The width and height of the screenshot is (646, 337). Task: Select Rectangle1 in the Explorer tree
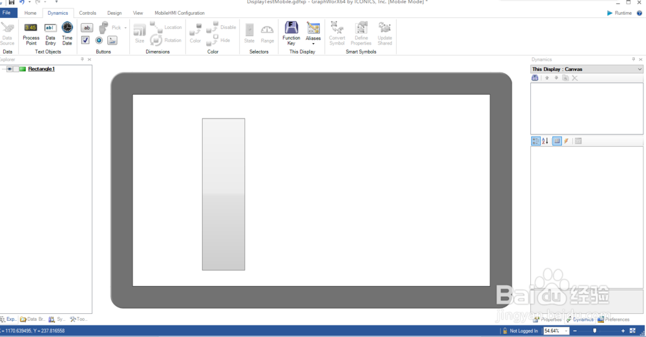pos(41,69)
